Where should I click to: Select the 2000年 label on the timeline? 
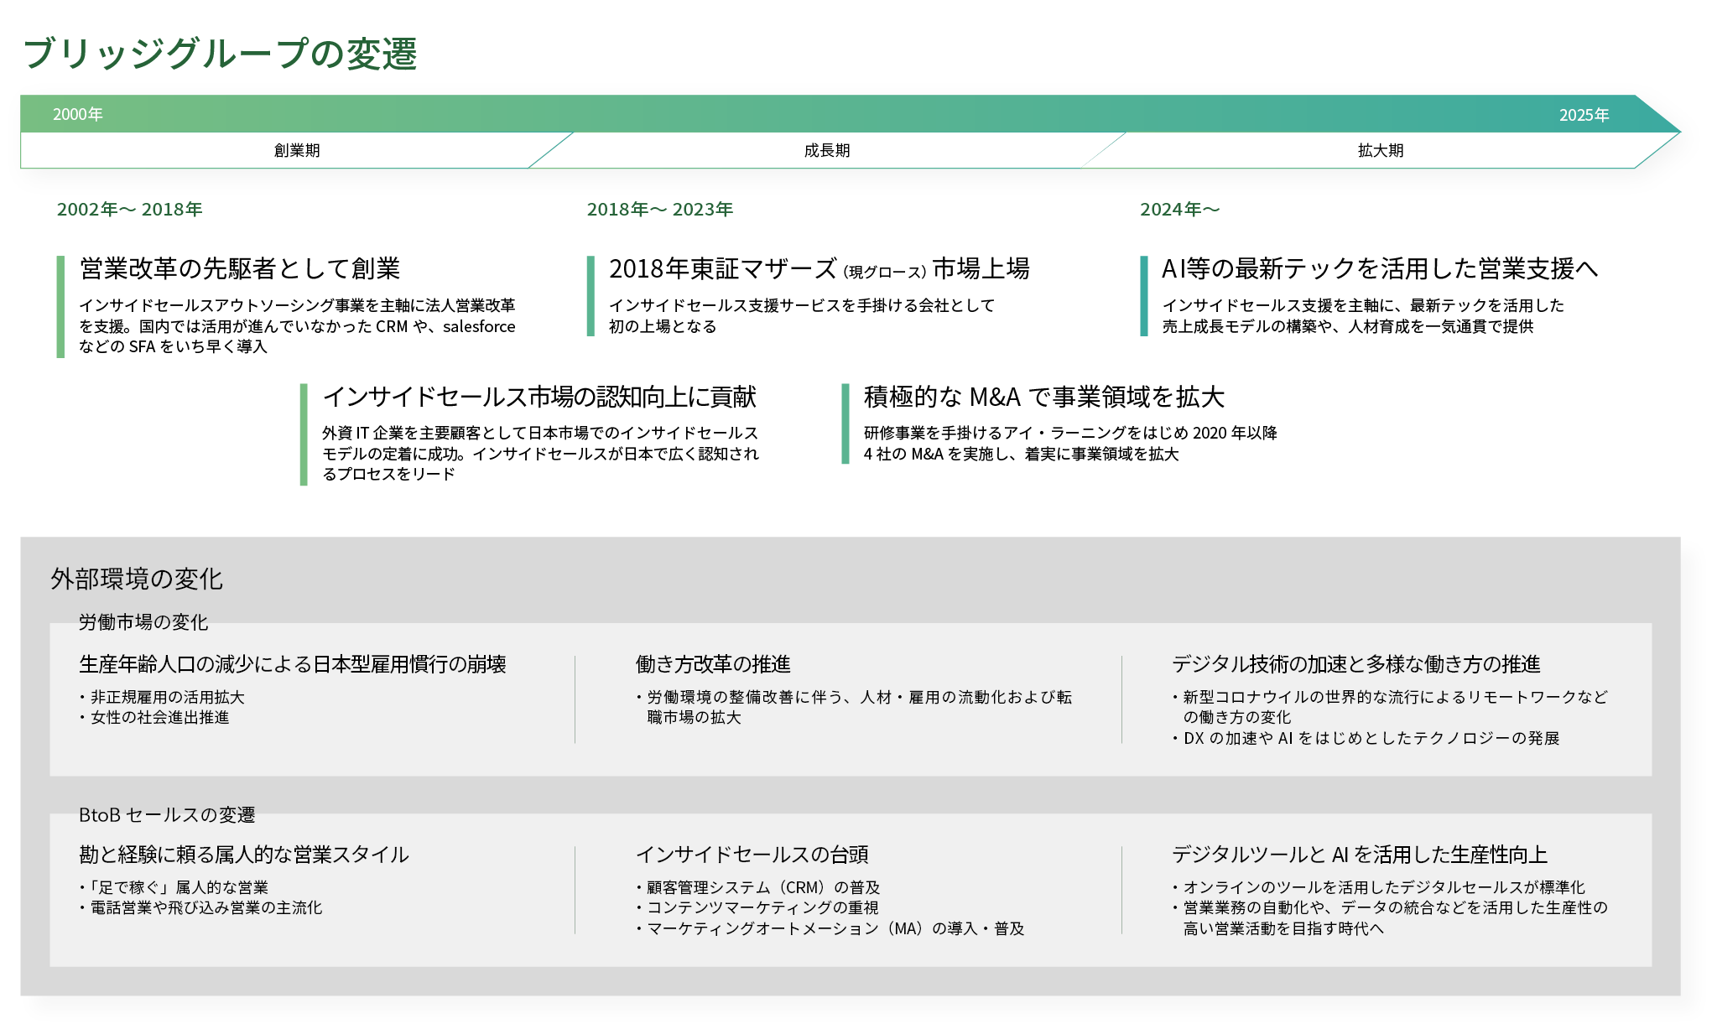pyautogui.click(x=77, y=115)
